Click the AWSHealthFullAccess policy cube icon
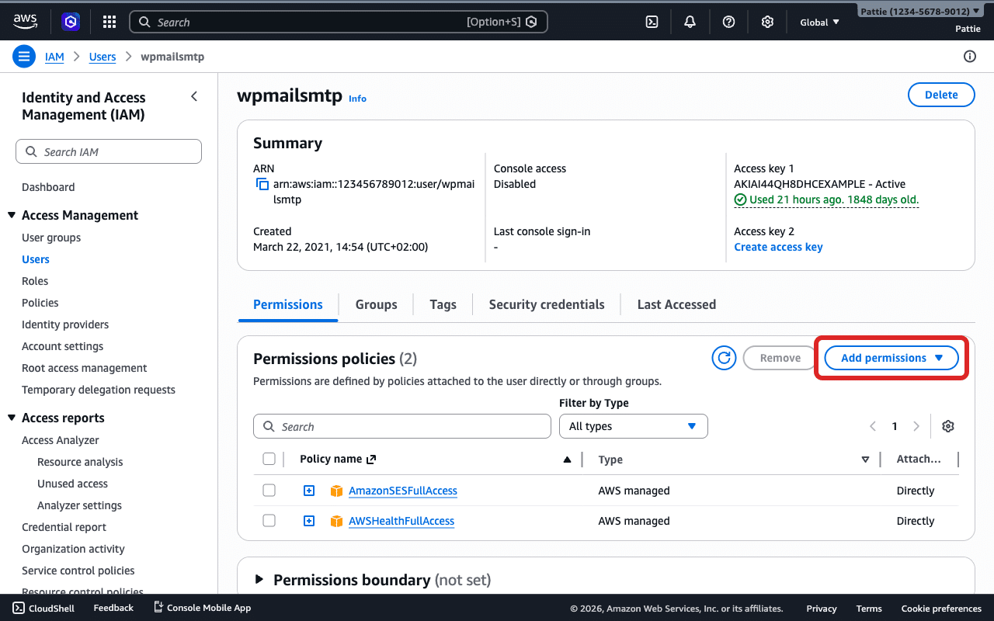994x621 pixels. click(x=336, y=521)
